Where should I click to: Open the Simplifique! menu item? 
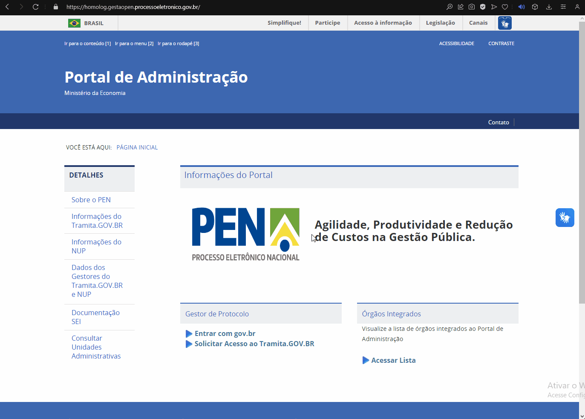pos(284,23)
